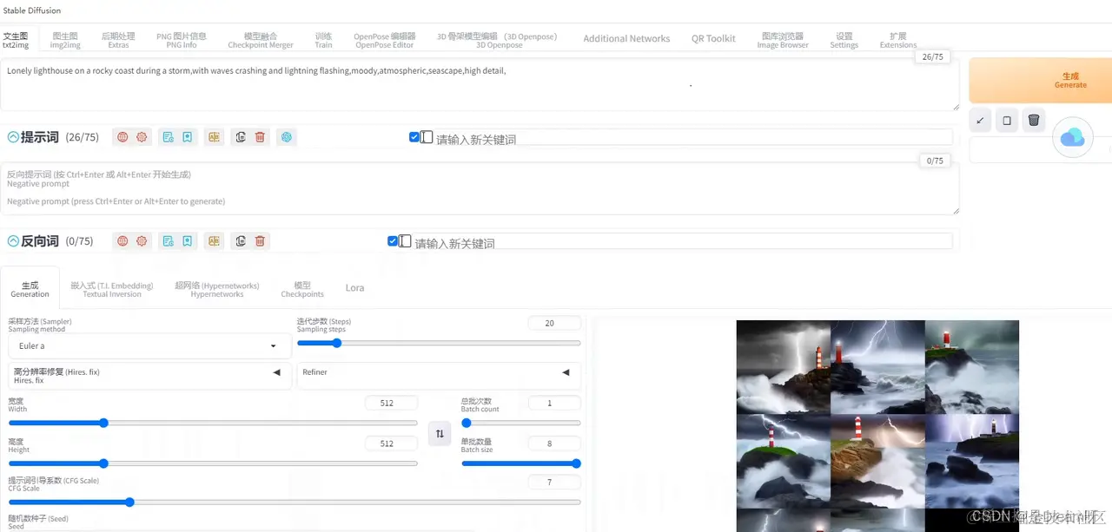Adjust the Batch count slider
The image size is (1112, 532).
pos(521,423)
